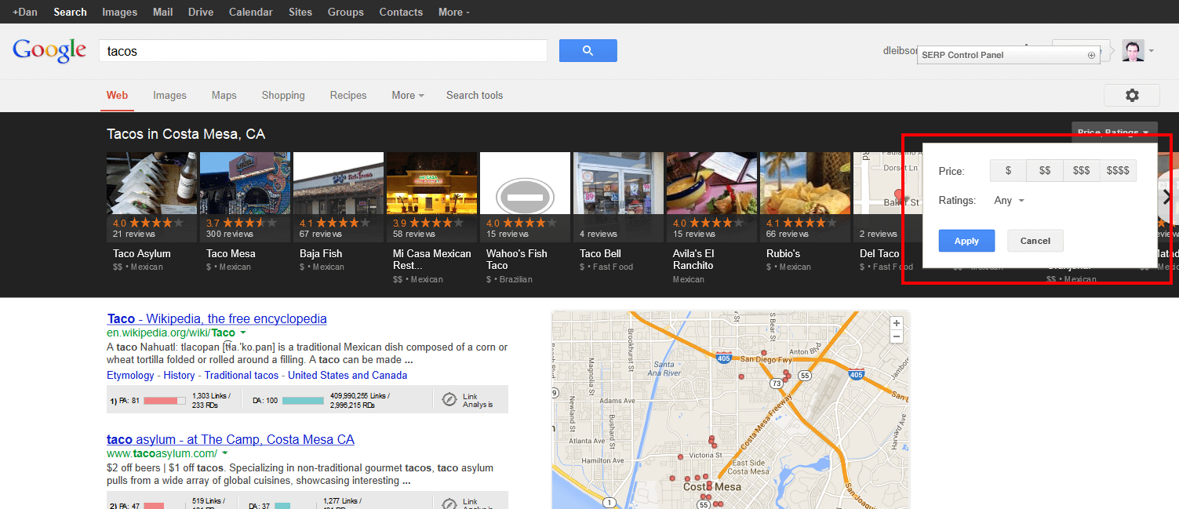Screen dimensions: 1179x509
Task: Select the $$$ price filter
Action: click(x=1081, y=170)
